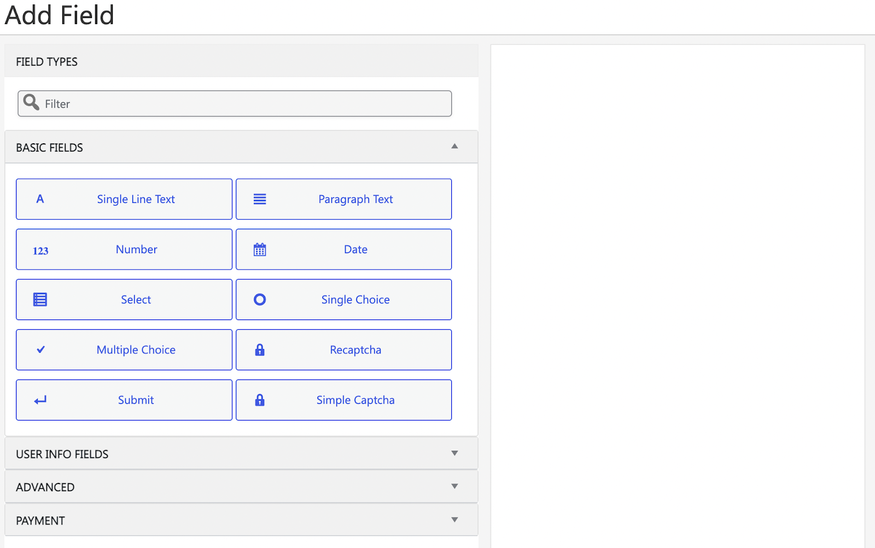Screen dimensions: 875x548
Task: Click the letter A icon for Single Line Text
Action: [40, 199]
